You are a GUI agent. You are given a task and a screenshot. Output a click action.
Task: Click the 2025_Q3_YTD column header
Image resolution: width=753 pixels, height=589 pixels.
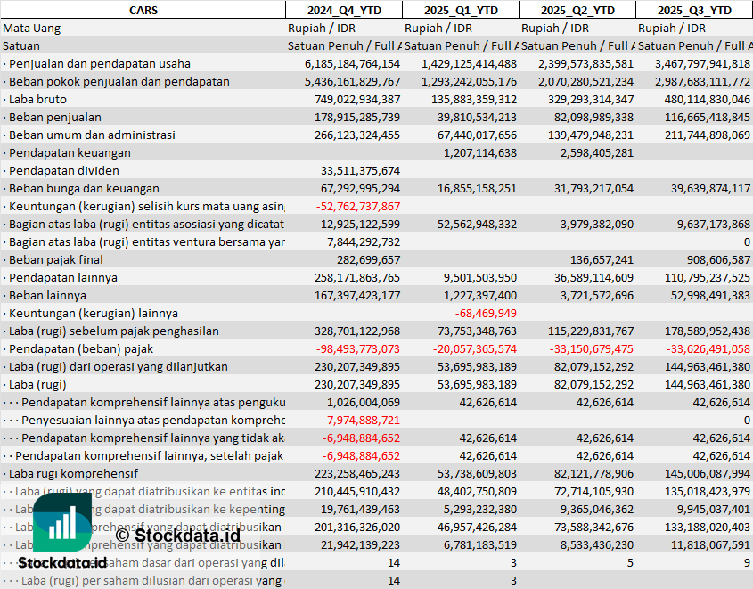pyautogui.click(x=694, y=10)
